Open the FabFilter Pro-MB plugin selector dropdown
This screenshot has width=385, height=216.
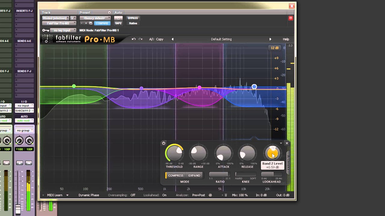60,23
